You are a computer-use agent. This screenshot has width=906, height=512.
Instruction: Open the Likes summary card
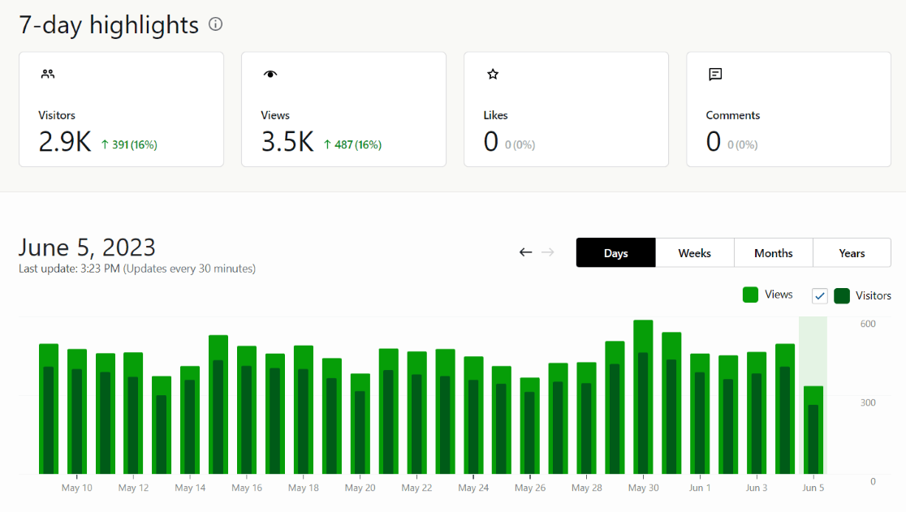(x=566, y=109)
